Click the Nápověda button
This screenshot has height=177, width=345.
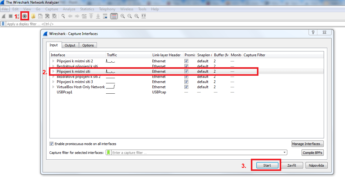pyautogui.click(x=316, y=165)
